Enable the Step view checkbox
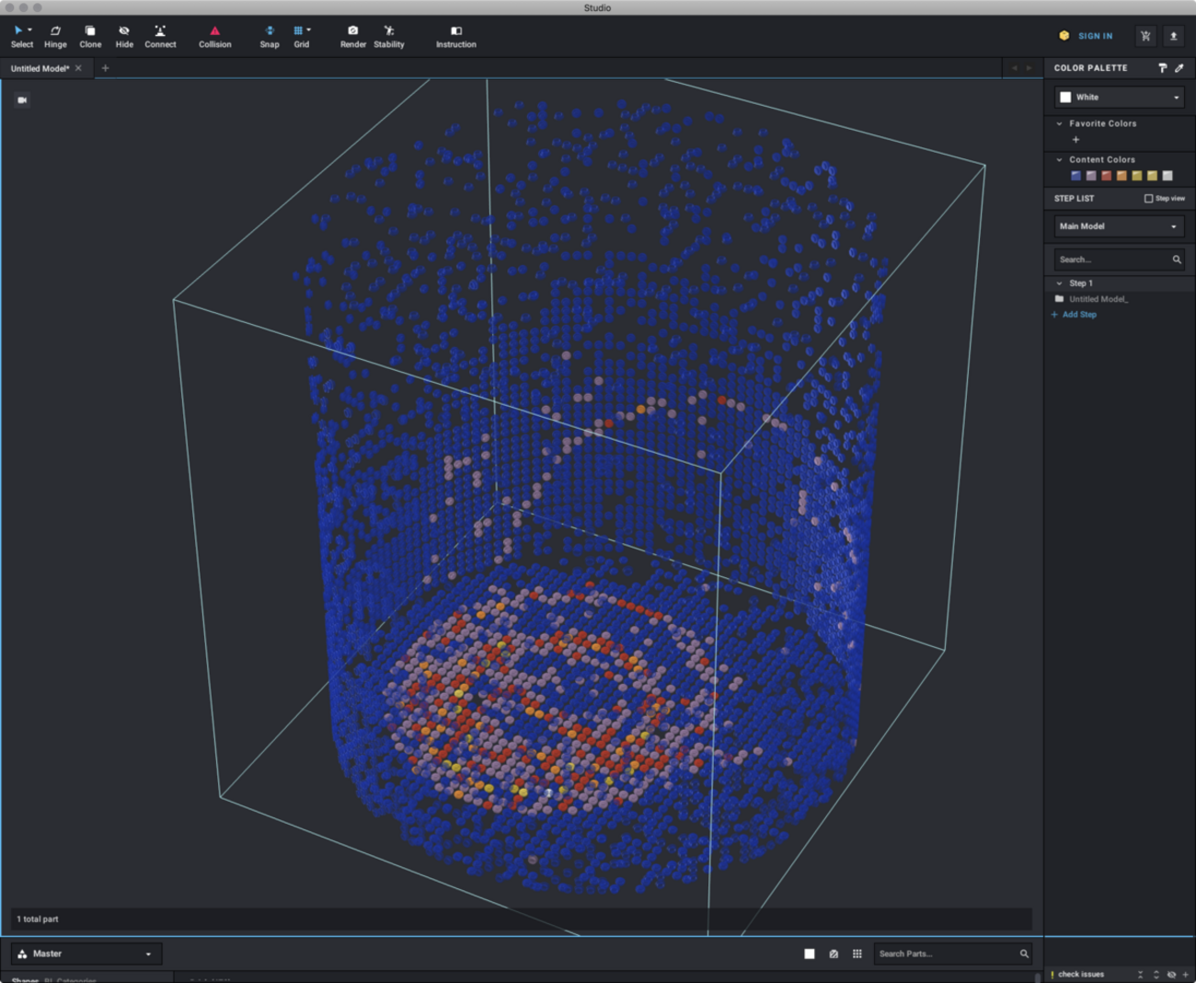The height and width of the screenshot is (983, 1196). coord(1148,199)
